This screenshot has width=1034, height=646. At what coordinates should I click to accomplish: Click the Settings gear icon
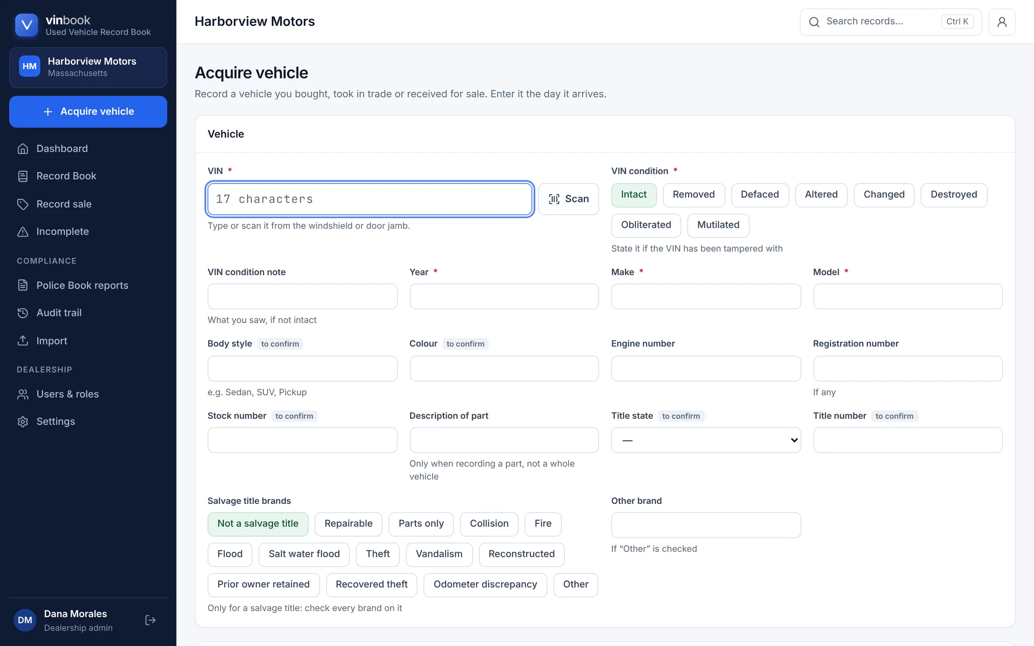(23, 422)
